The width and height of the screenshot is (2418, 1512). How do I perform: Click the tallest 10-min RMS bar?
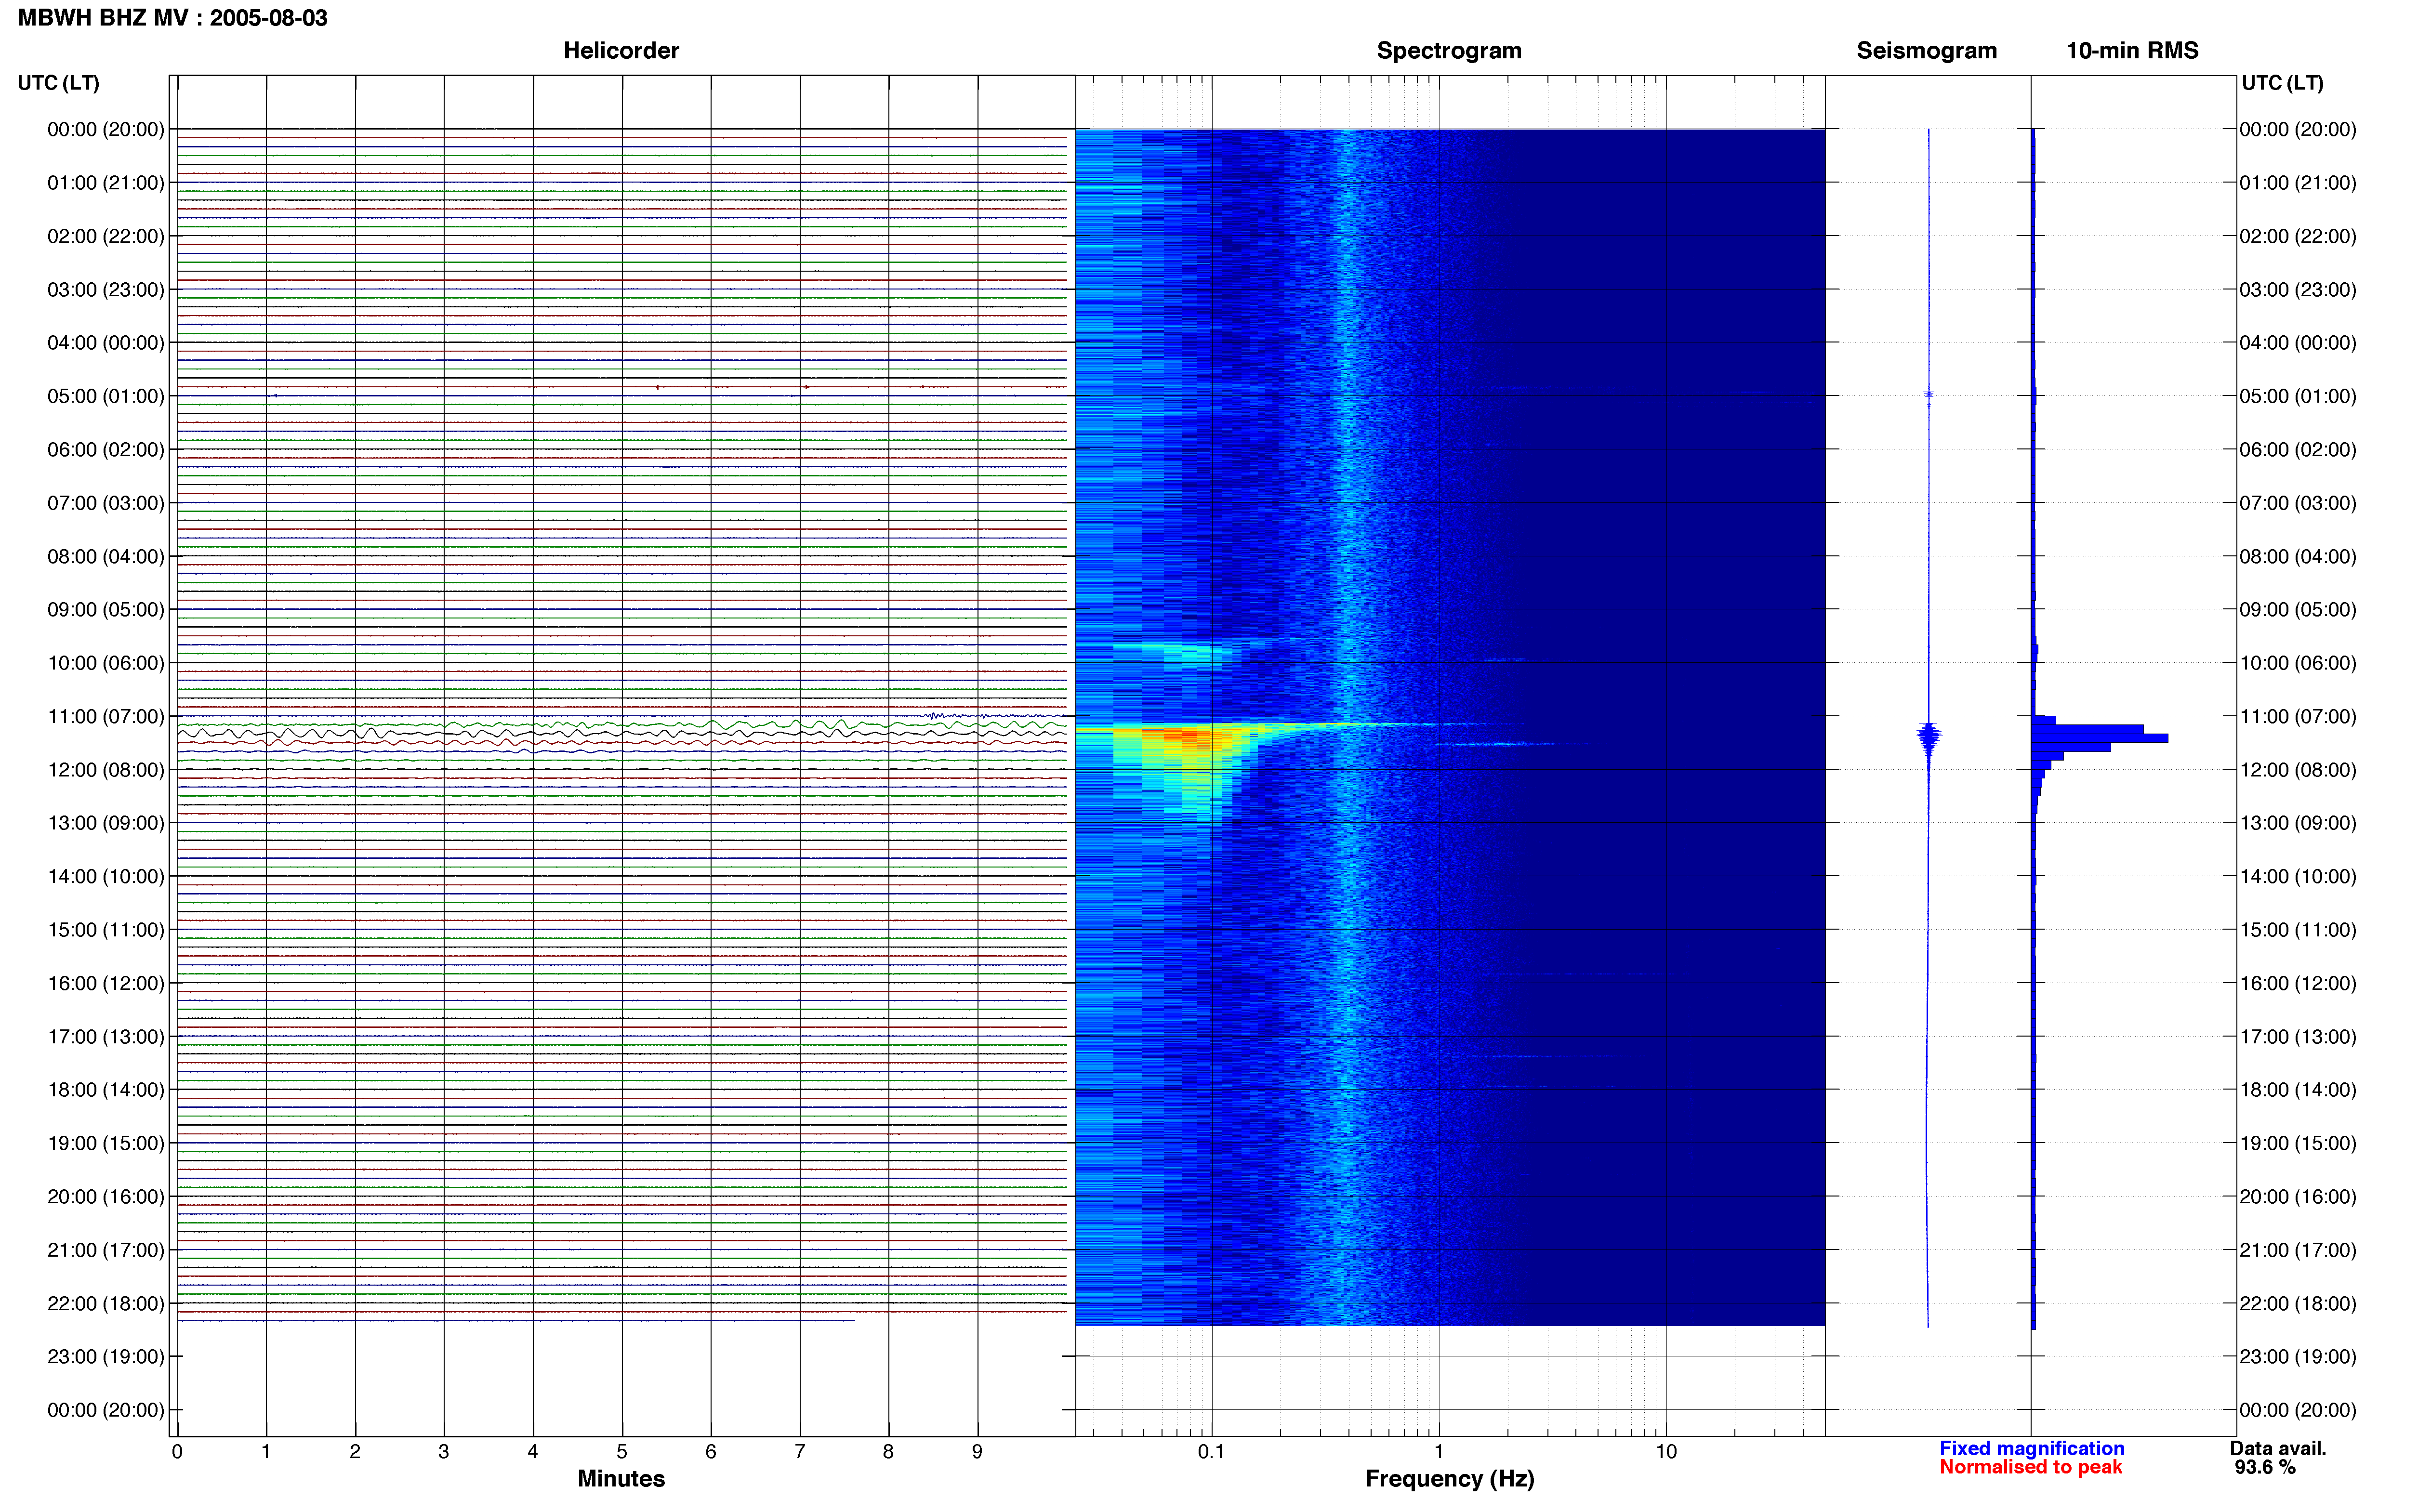pyautogui.click(x=2099, y=738)
